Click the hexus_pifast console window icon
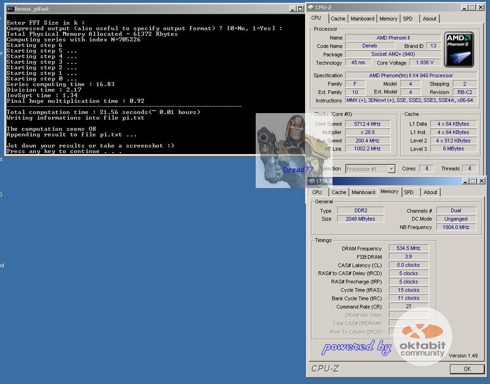 pyautogui.click(x=10, y=9)
